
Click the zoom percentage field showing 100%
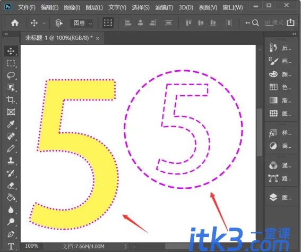click(x=32, y=246)
